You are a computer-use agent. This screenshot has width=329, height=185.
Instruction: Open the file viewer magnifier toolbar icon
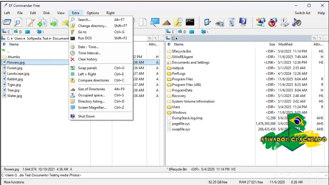18,22
